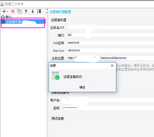Delete entry with the red X icon
The height and width of the screenshot is (137, 154).
13,11
